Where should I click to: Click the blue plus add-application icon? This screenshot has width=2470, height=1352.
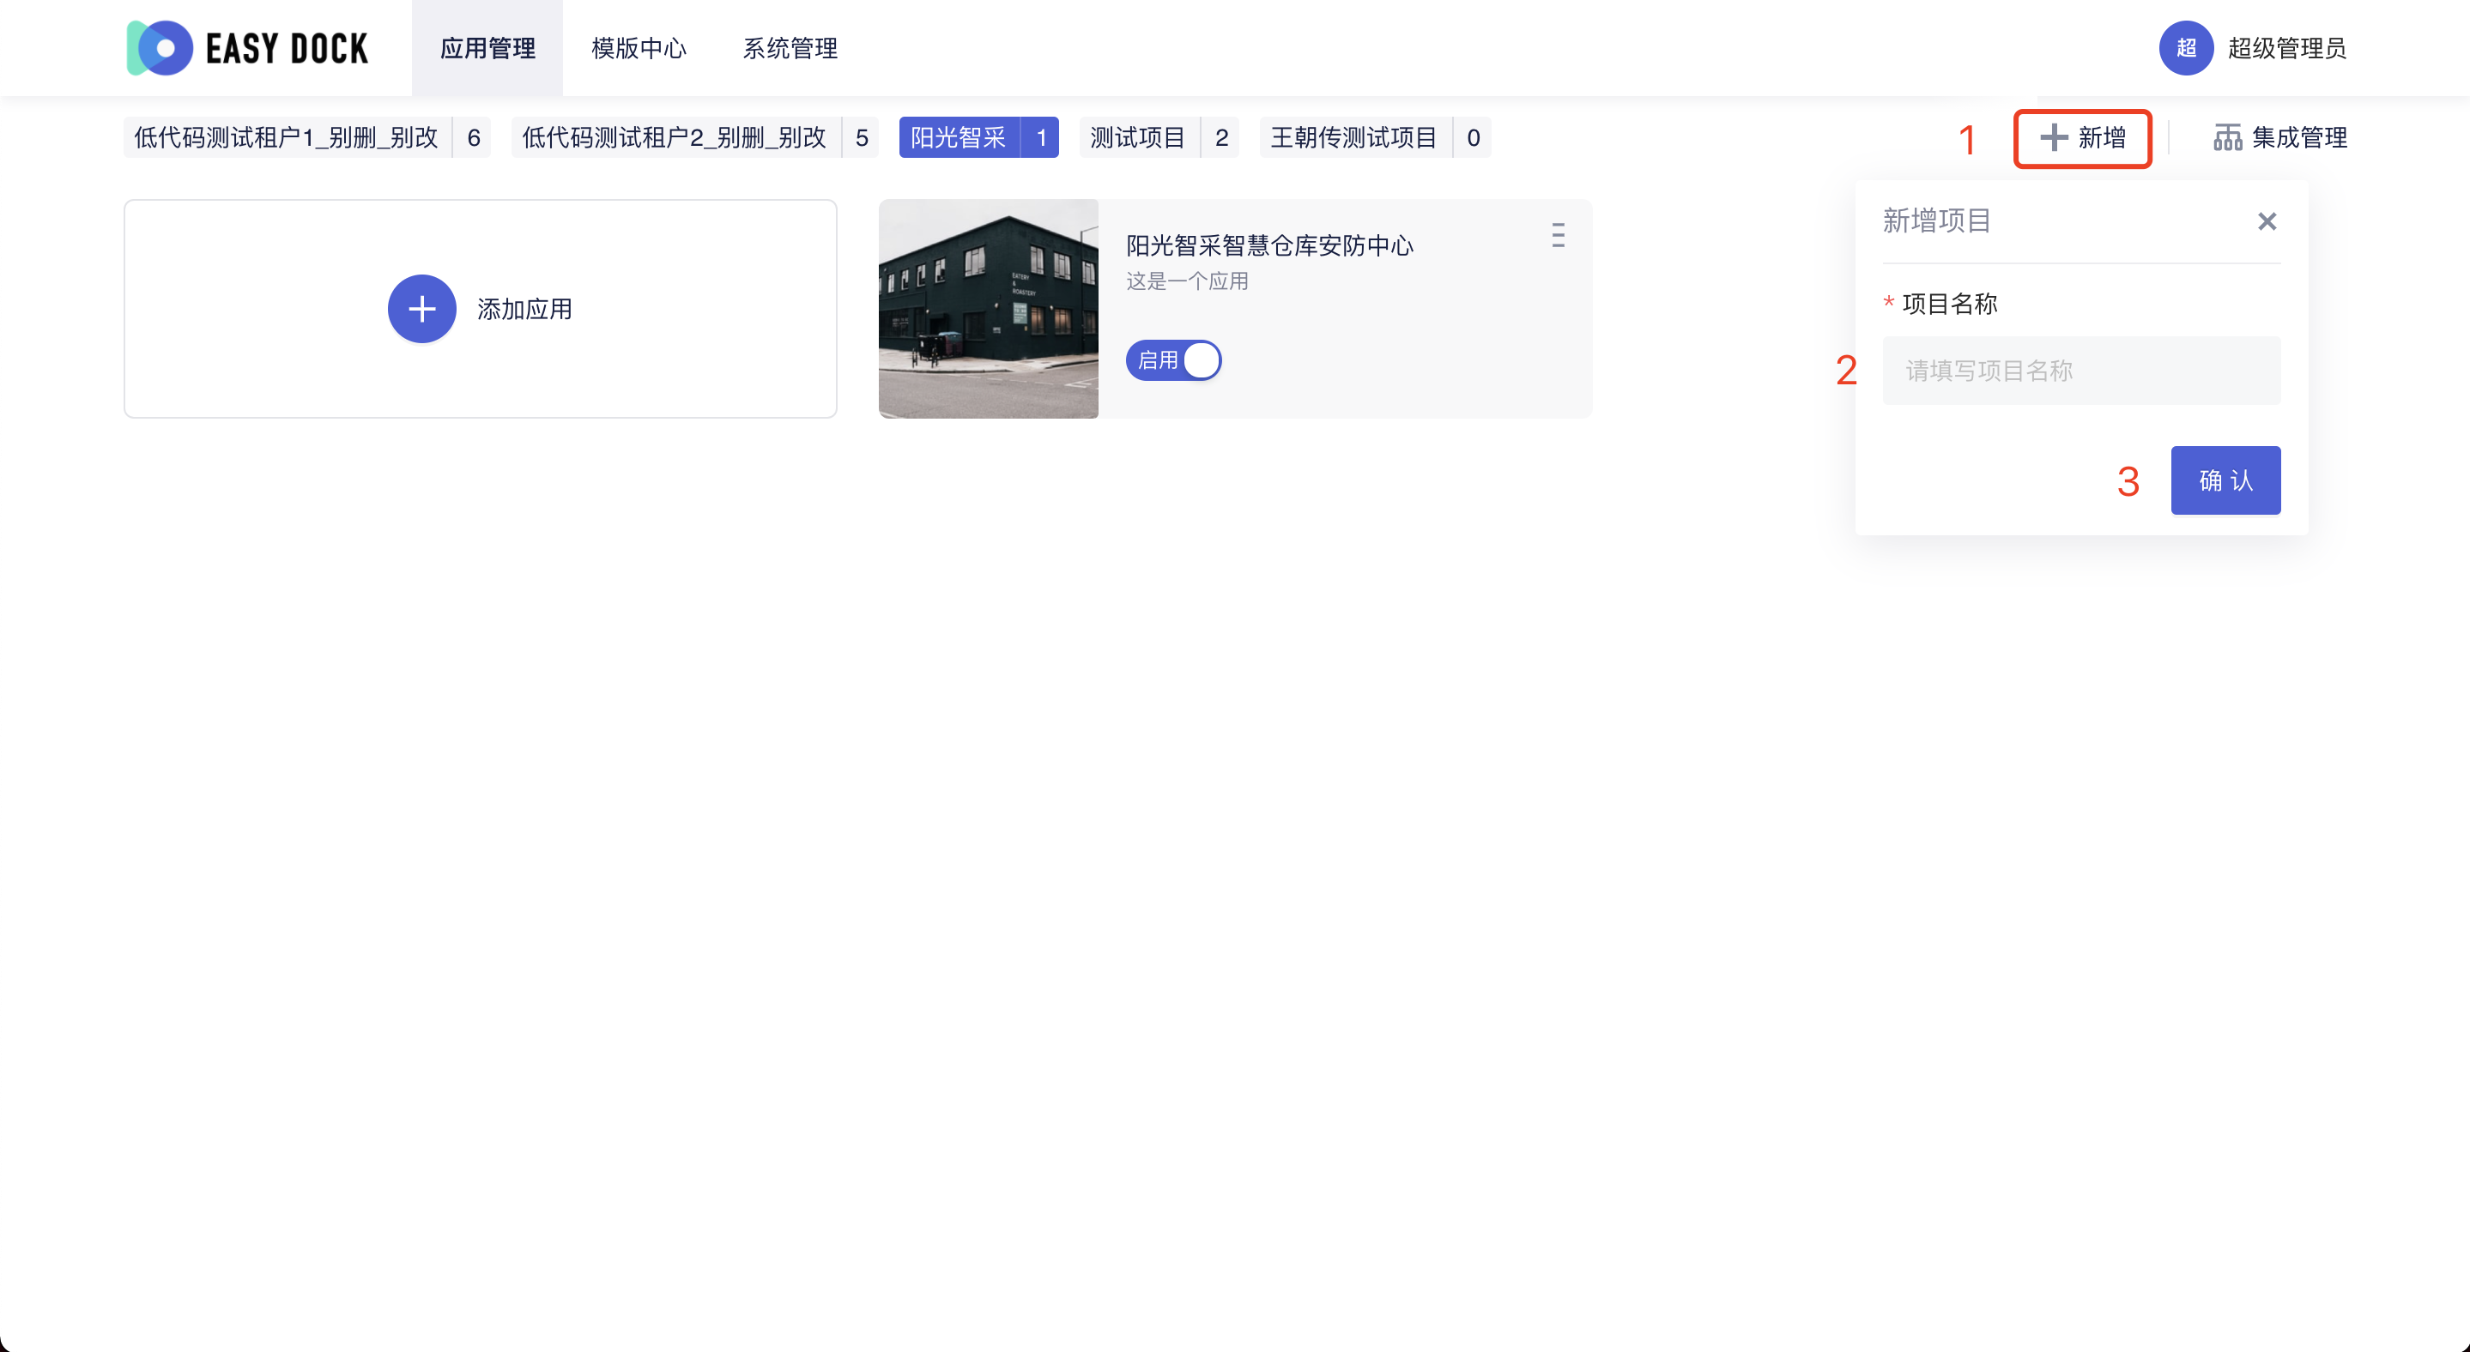tap(421, 309)
